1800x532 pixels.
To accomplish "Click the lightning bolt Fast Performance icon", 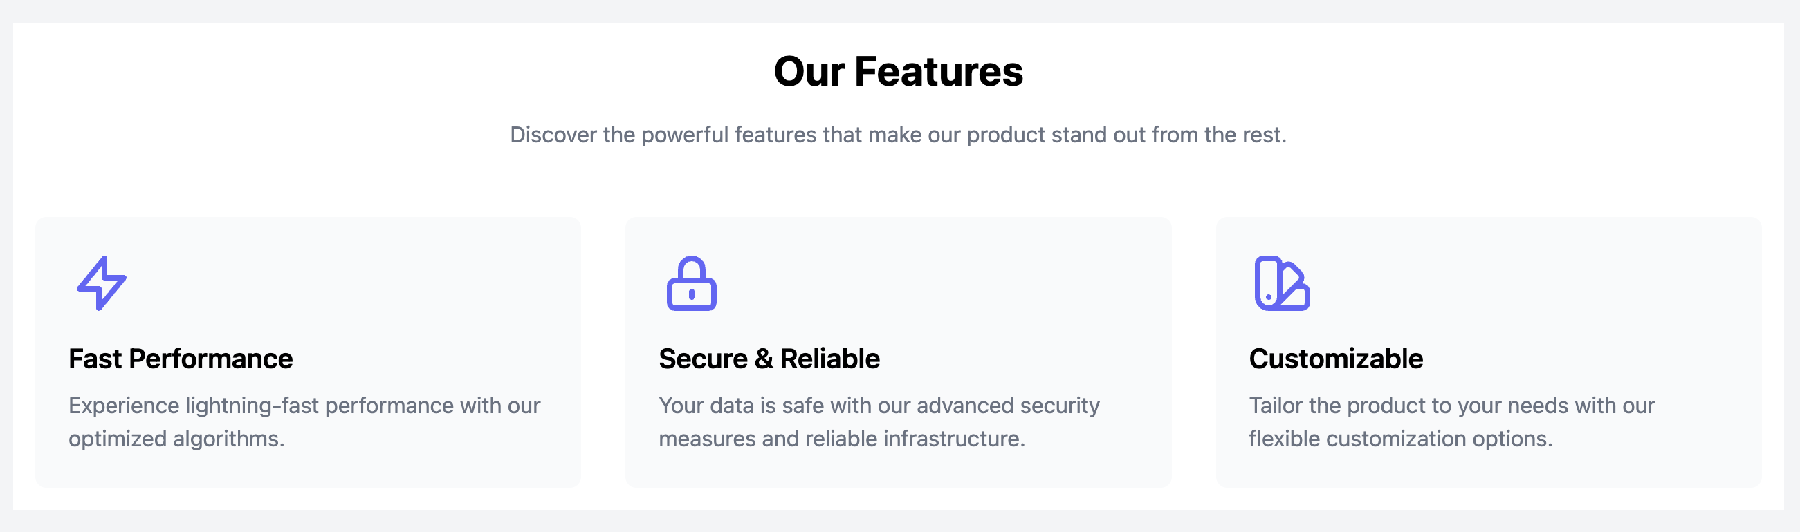I will (x=101, y=283).
